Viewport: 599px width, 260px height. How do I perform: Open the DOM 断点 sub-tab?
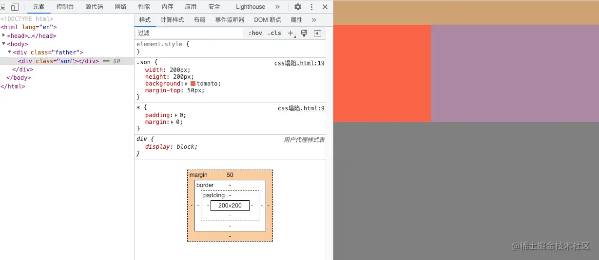click(268, 20)
